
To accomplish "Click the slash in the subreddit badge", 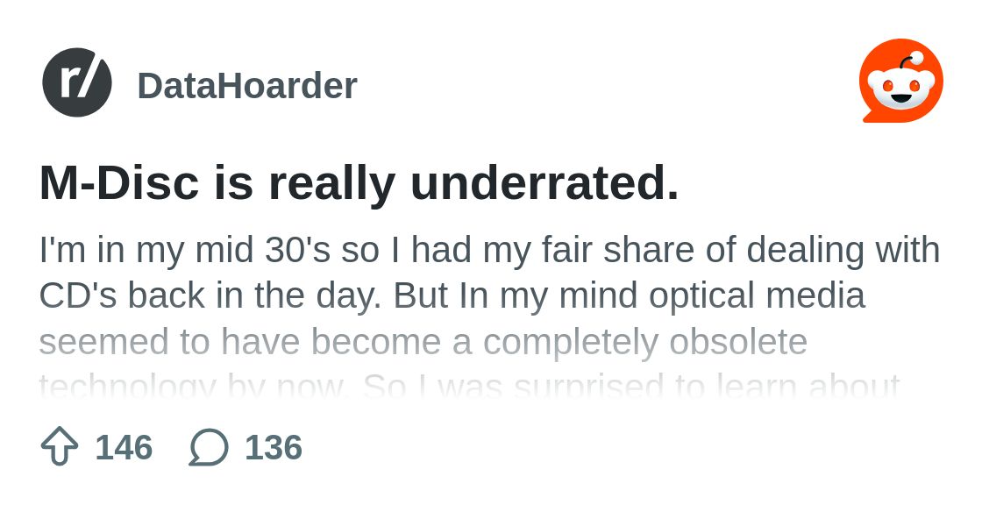I will tap(87, 82).
